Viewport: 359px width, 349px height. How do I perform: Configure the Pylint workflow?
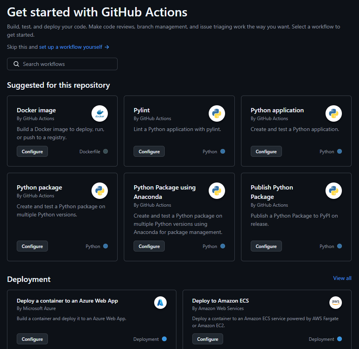click(x=149, y=151)
